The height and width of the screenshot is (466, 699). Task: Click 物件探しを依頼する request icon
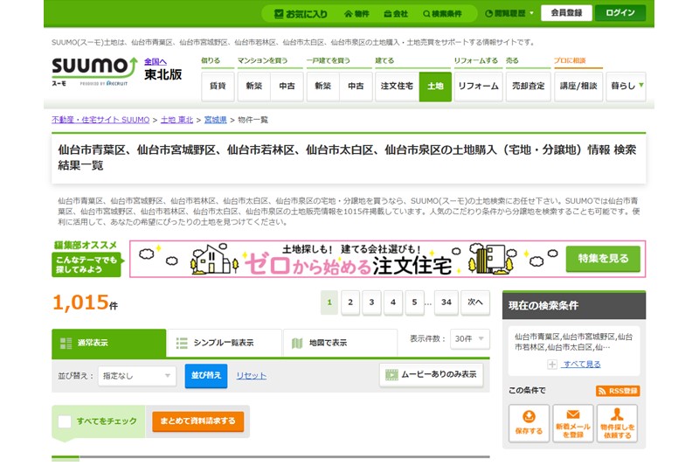[x=617, y=423]
